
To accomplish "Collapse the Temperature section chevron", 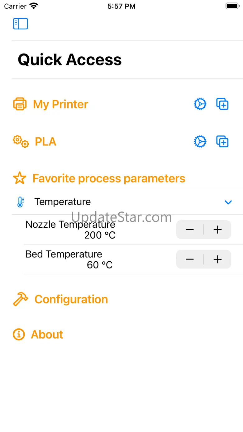I will click(228, 202).
